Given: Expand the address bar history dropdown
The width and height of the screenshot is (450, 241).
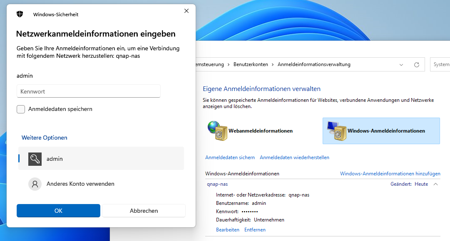Looking at the screenshot, I should [x=401, y=65].
